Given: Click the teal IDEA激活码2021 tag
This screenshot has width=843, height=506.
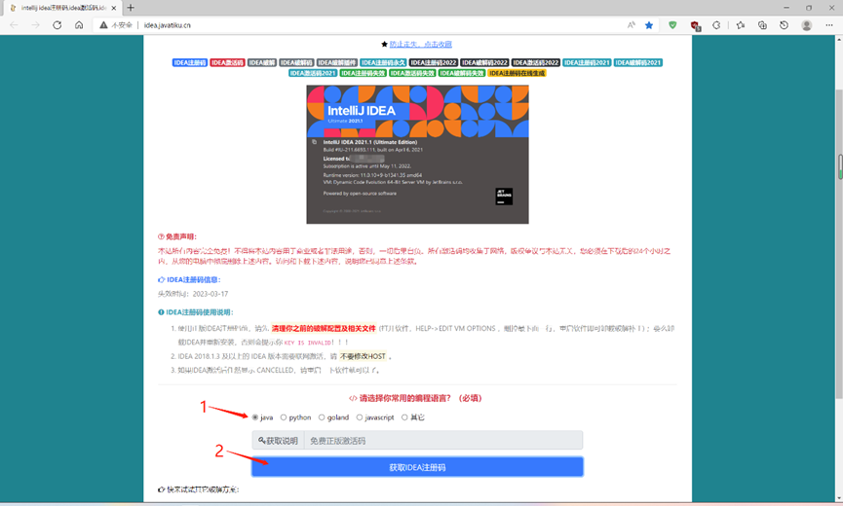Looking at the screenshot, I should click(x=313, y=73).
